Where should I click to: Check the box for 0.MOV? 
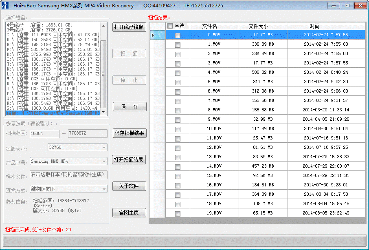pyautogui.click(x=178, y=35)
